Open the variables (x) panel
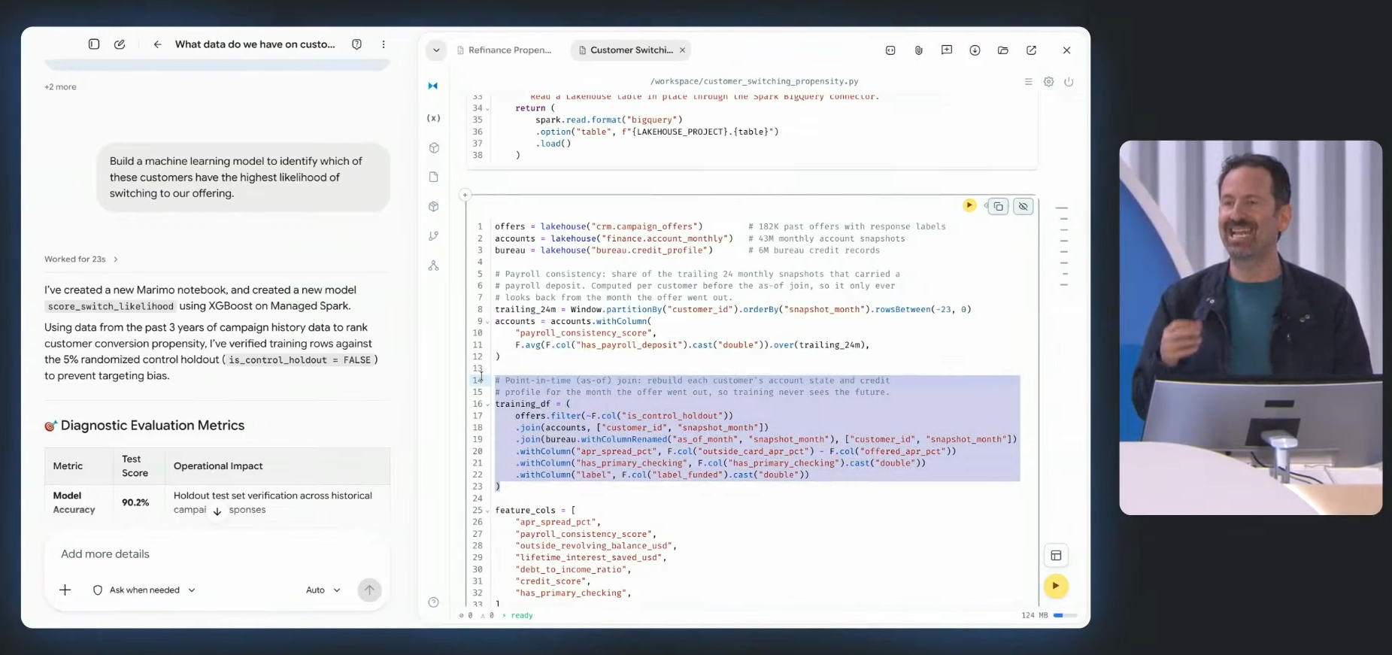 point(434,118)
